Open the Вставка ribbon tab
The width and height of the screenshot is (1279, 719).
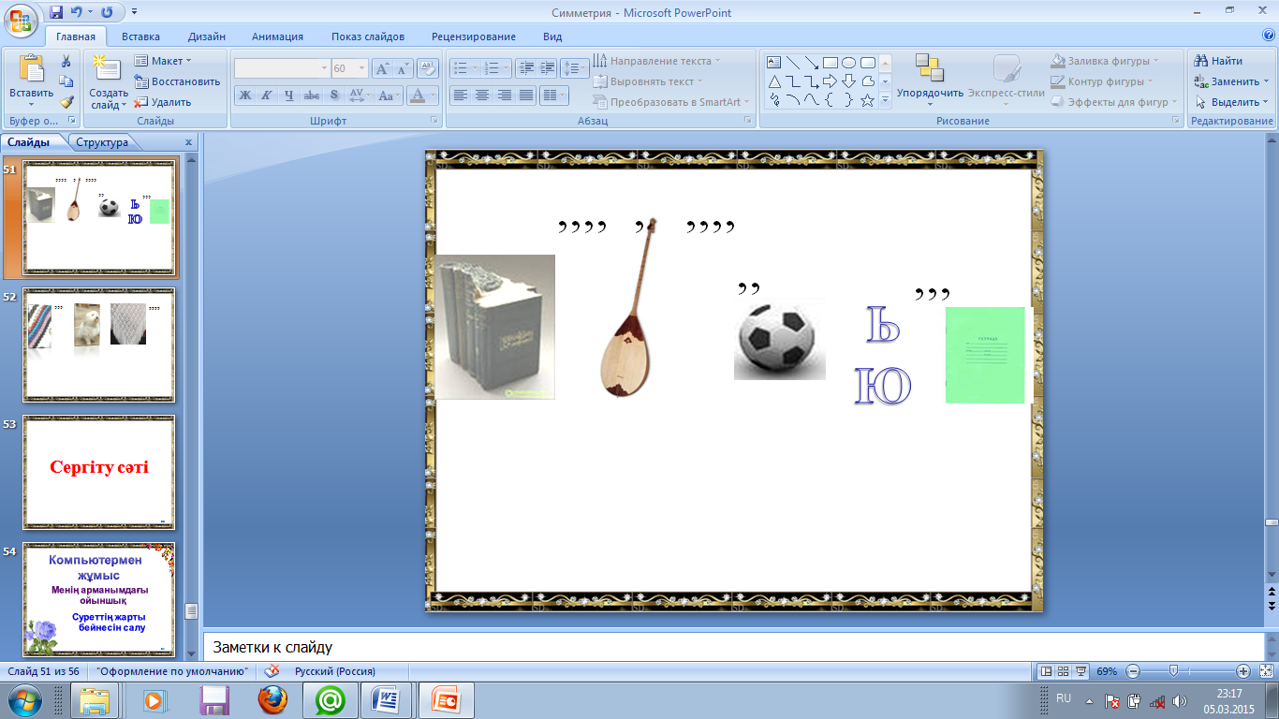click(140, 37)
